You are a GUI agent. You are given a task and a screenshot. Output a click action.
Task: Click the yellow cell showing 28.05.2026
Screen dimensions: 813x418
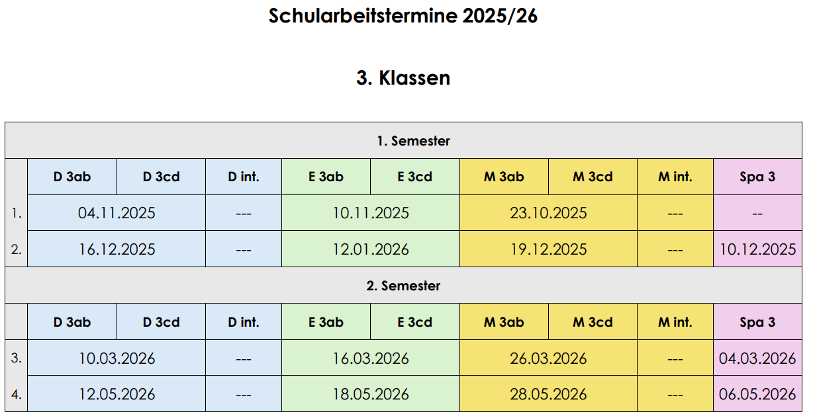[x=548, y=394]
